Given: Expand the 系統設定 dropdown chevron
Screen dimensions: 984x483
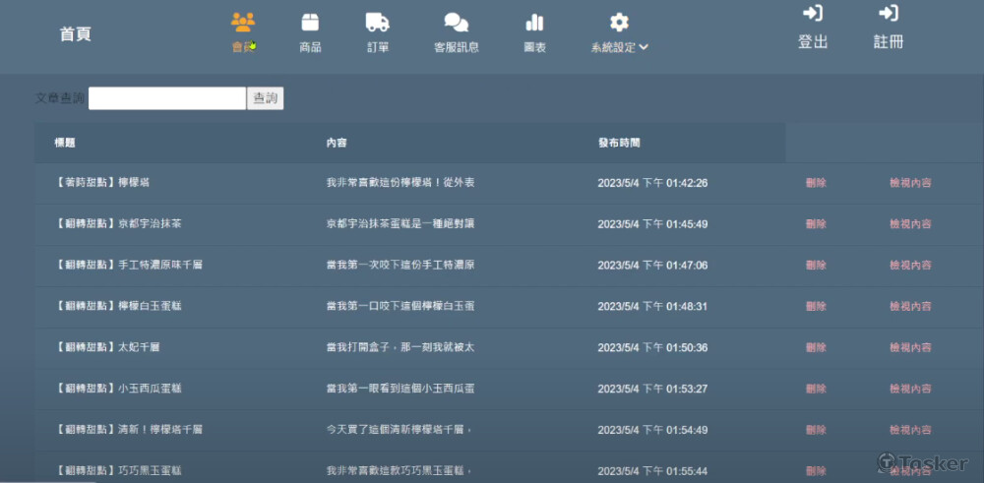Looking at the screenshot, I should 644,47.
